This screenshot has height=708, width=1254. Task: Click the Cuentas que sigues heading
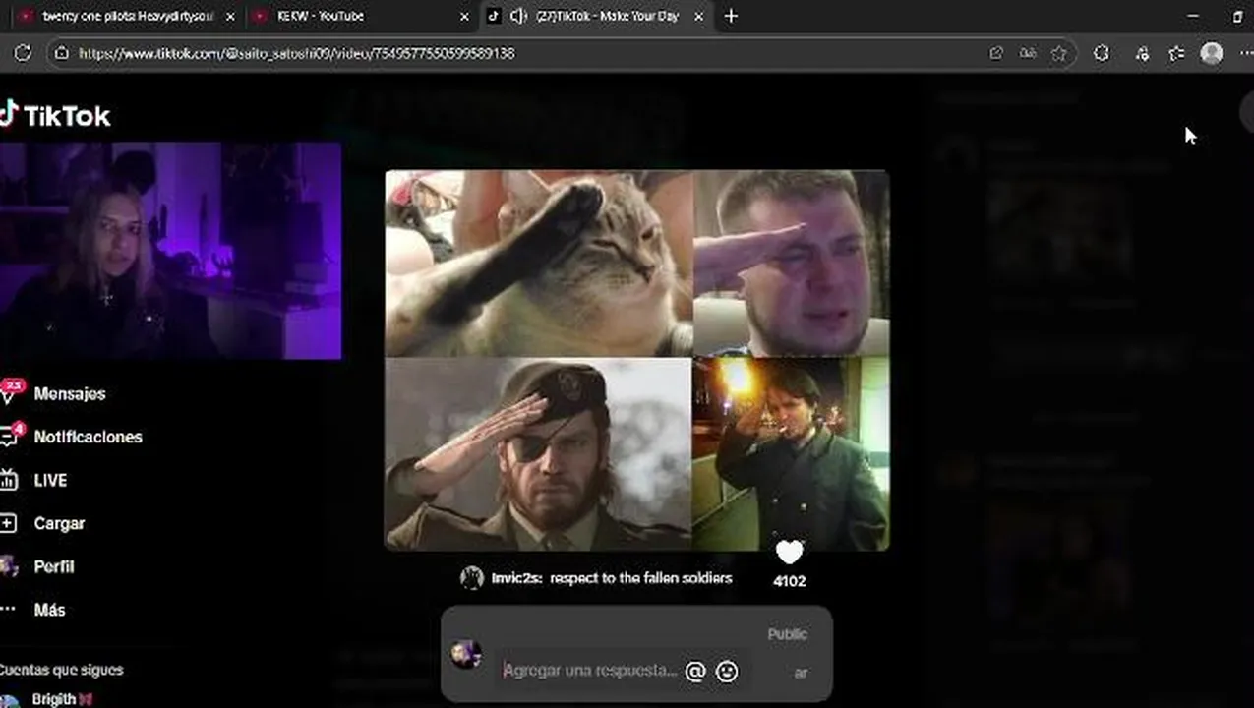61,670
